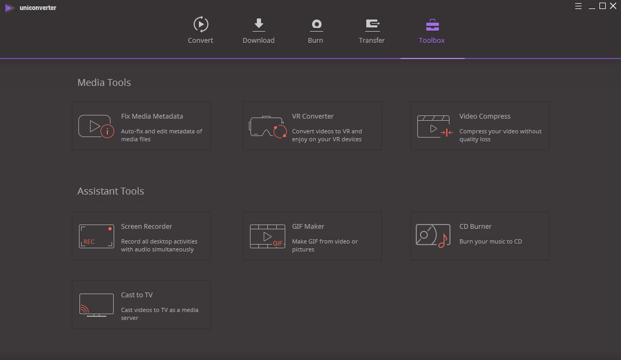Image resolution: width=621 pixels, height=360 pixels.
Task: Open the GIF Maker title
Action: click(308, 227)
